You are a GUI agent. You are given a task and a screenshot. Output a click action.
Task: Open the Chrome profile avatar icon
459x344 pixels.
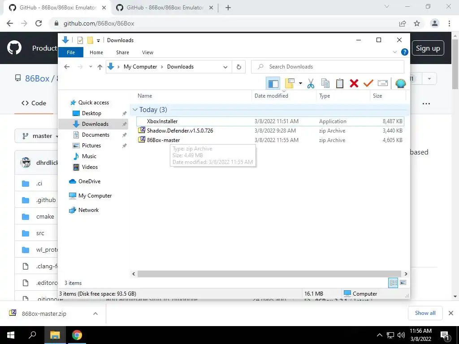435,23
